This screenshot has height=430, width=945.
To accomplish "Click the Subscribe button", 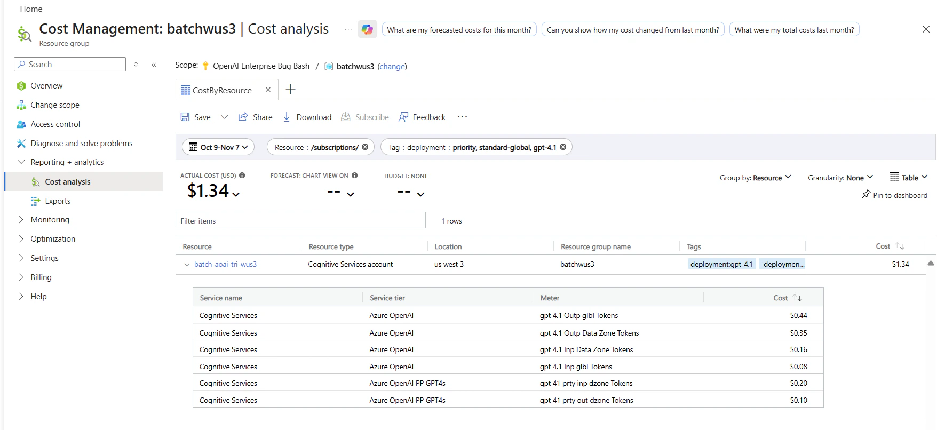I will (365, 117).
